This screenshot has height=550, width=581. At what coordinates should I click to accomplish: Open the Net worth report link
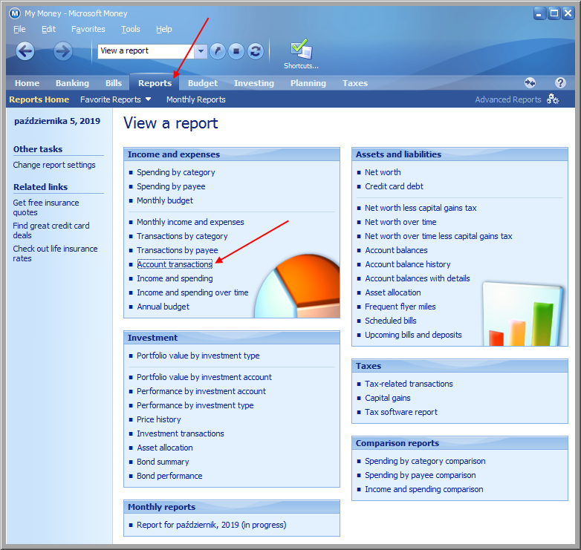(383, 172)
